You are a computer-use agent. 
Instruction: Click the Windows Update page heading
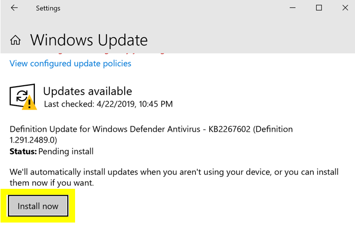coord(89,40)
